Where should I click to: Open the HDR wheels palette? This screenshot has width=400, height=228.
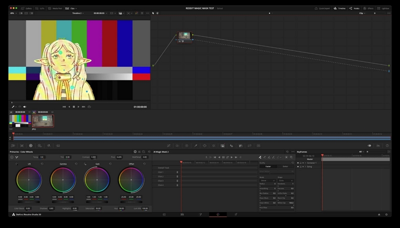coord(39,146)
